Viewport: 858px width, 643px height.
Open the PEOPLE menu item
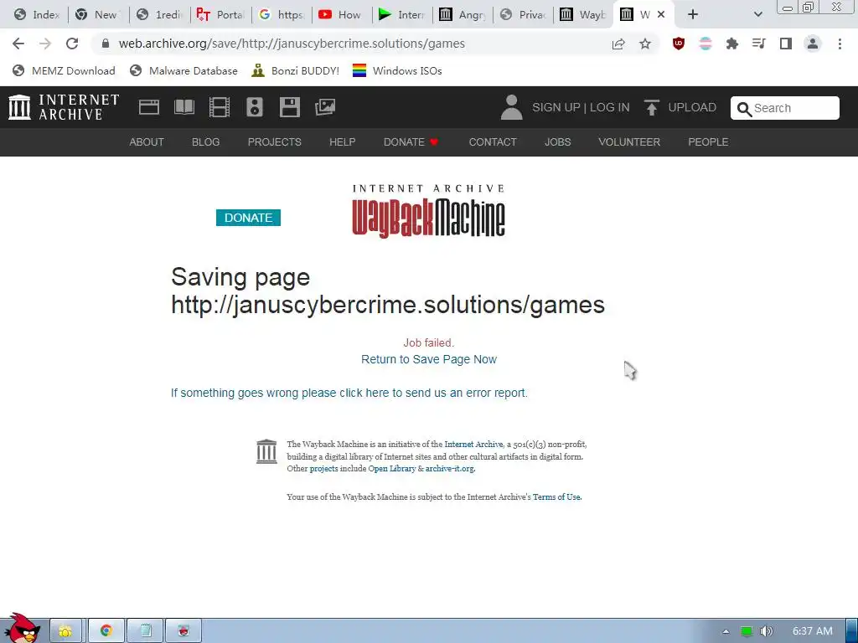point(708,142)
